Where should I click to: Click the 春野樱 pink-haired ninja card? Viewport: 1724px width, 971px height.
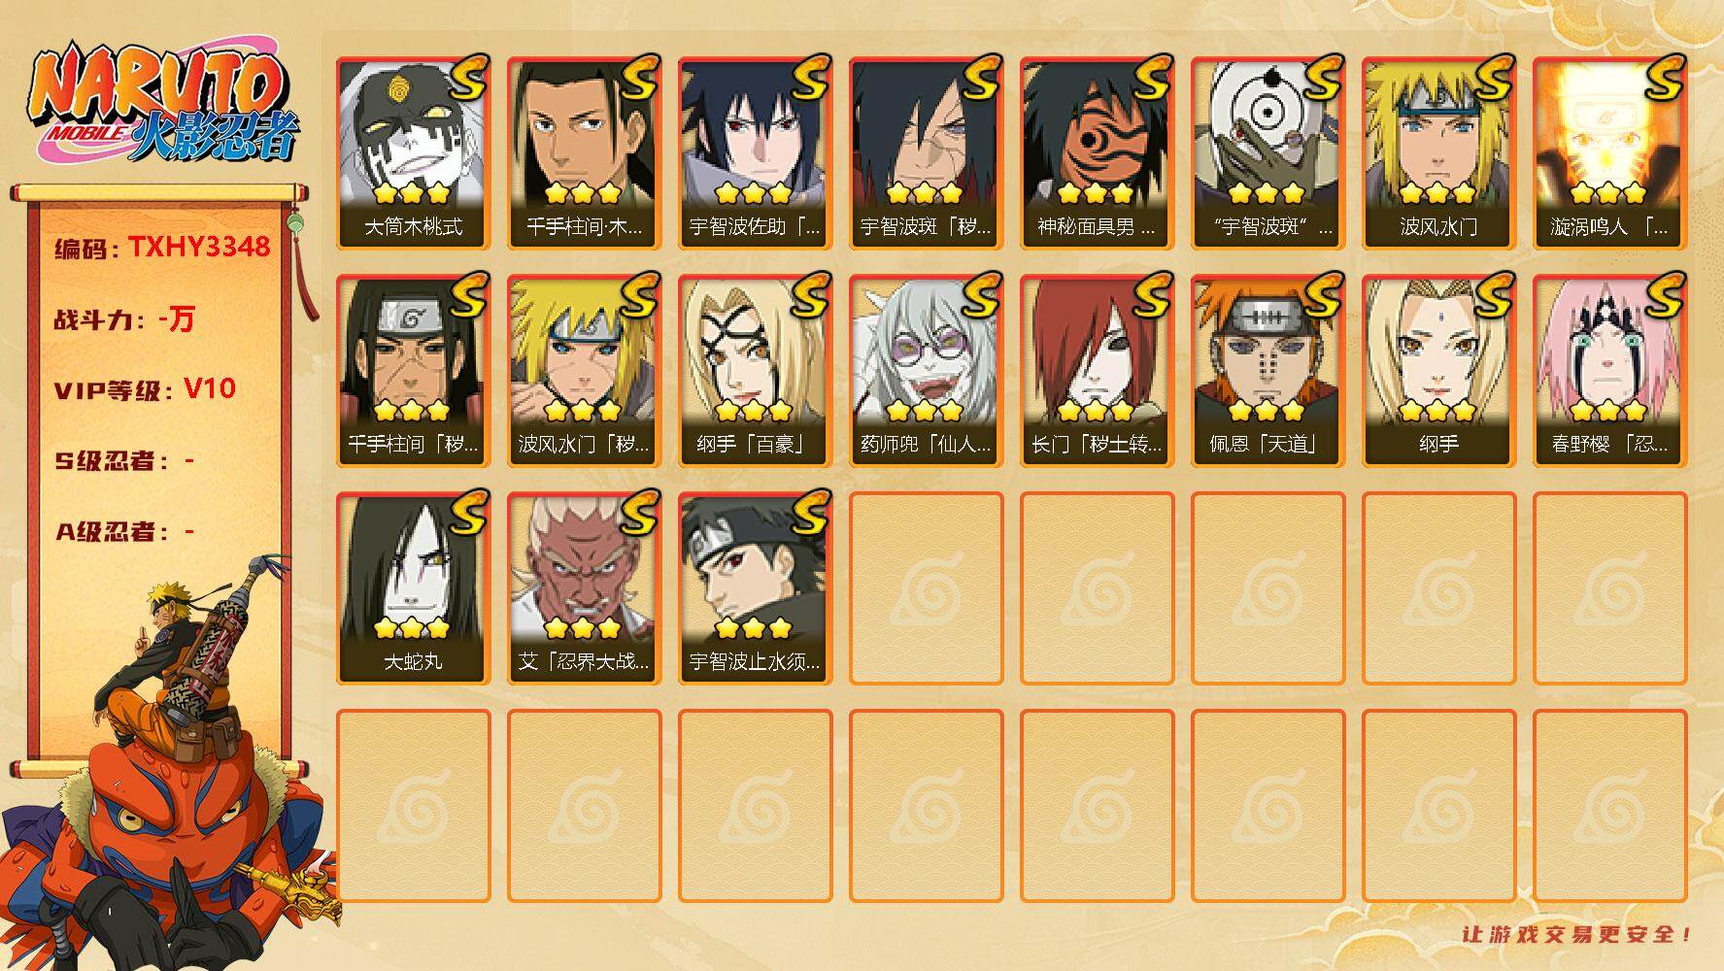pyautogui.click(x=1609, y=371)
